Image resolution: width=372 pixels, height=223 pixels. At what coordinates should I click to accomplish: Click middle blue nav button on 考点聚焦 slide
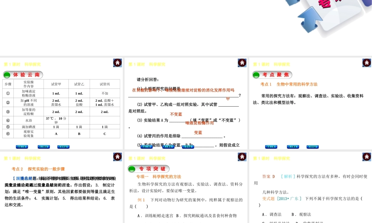293,147
